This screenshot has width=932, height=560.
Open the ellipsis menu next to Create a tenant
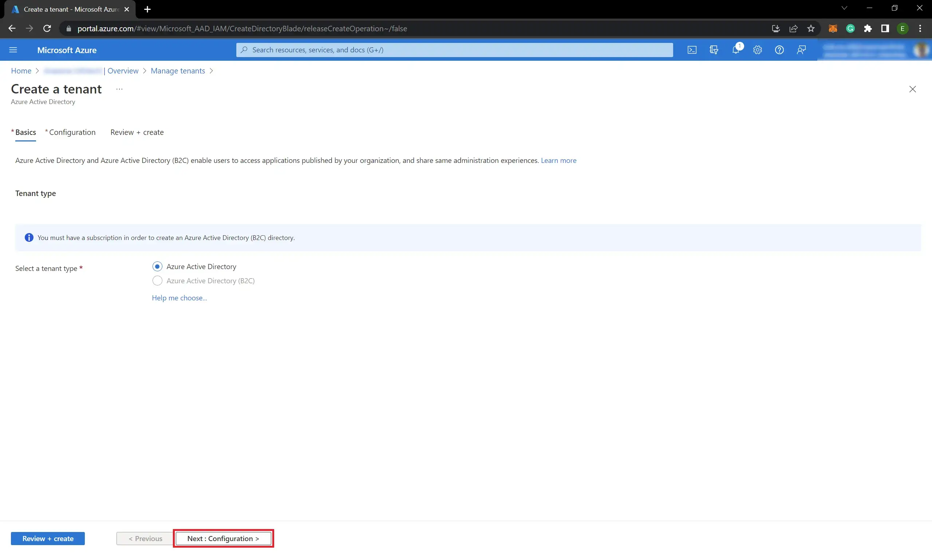(x=119, y=89)
